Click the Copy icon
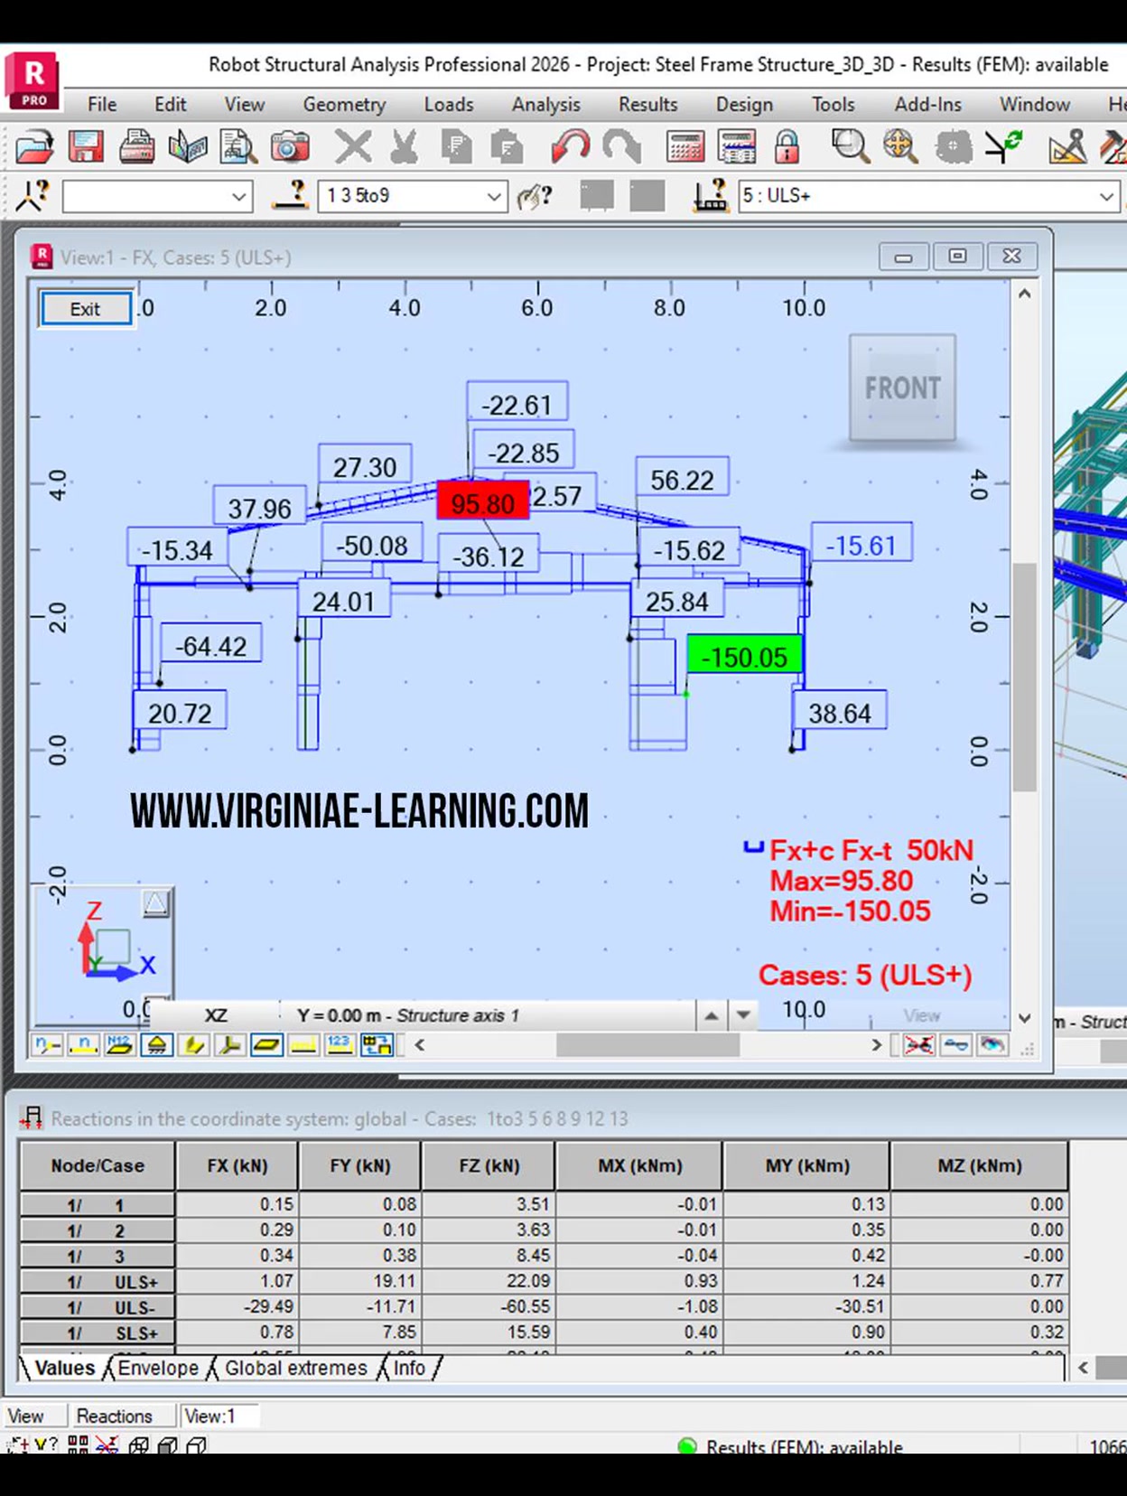 456,146
